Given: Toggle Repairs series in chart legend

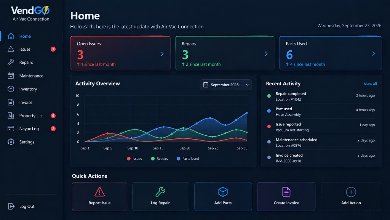Looking at the screenshot, I should click(x=160, y=159).
